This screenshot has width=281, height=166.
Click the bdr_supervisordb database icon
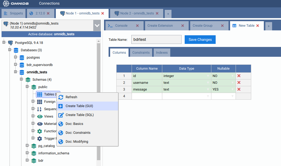click(22, 65)
